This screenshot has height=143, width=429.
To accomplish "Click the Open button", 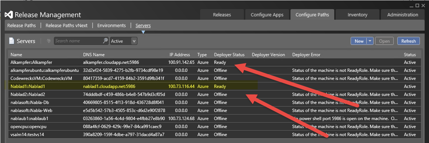I will (384, 41).
